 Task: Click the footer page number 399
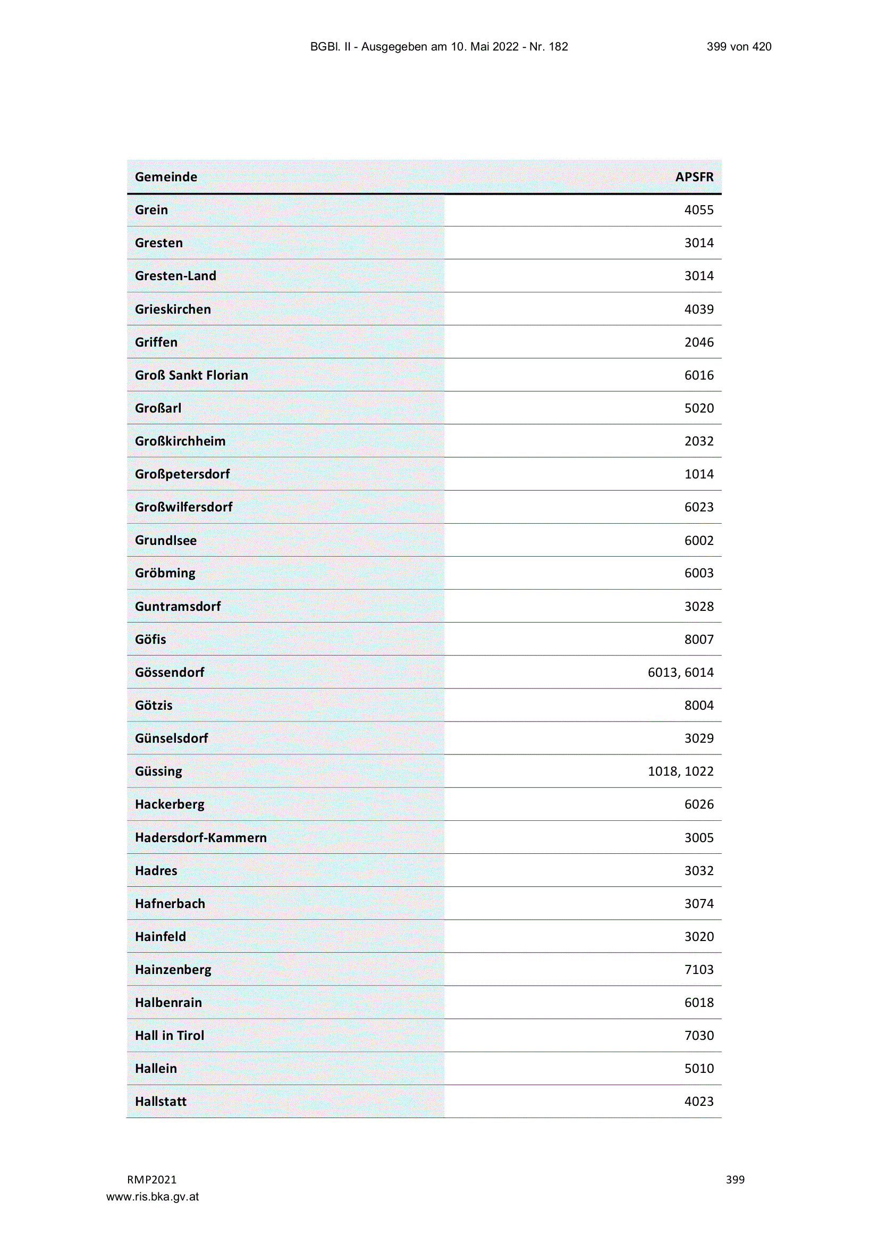pos(735,1180)
